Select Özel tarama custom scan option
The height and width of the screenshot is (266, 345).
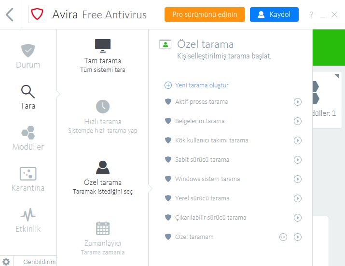coord(103,178)
